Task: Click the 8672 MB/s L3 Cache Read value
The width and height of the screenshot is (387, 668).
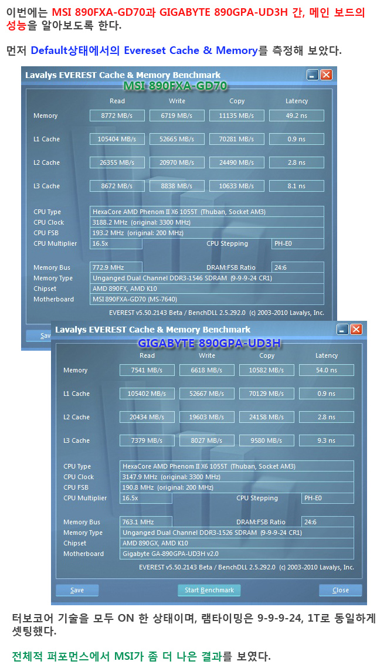Action: pos(117,186)
